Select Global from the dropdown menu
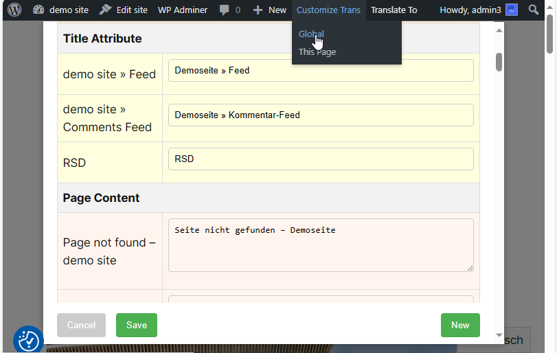The width and height of the screenshot is (557, 353). [x=311, y=34]
